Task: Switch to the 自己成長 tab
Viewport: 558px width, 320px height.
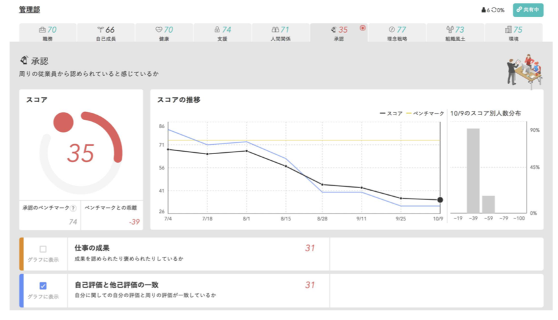Action: click(x=106, y=33)
